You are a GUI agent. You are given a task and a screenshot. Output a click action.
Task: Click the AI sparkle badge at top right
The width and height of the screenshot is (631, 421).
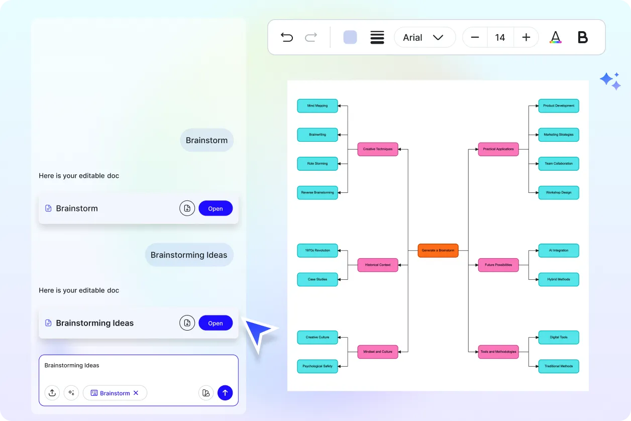point(610,81)
